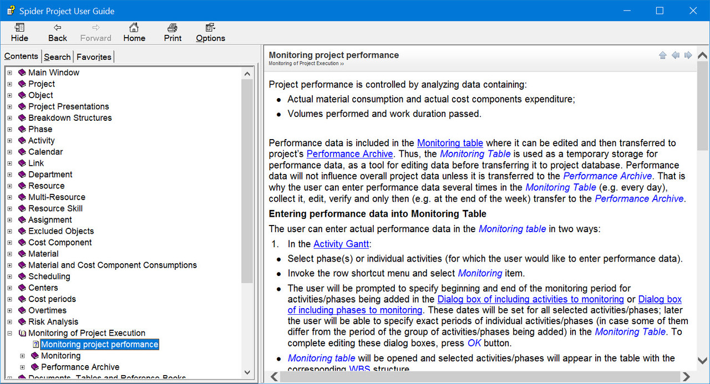Click the Link book icon

pos(22,163)
